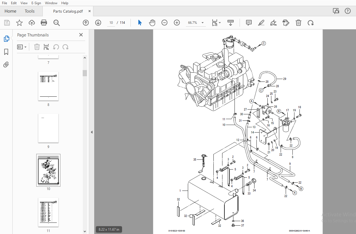The image size is (356, 234).
Task: Open the Find text magnifier tool
Action: coord(57,23)
